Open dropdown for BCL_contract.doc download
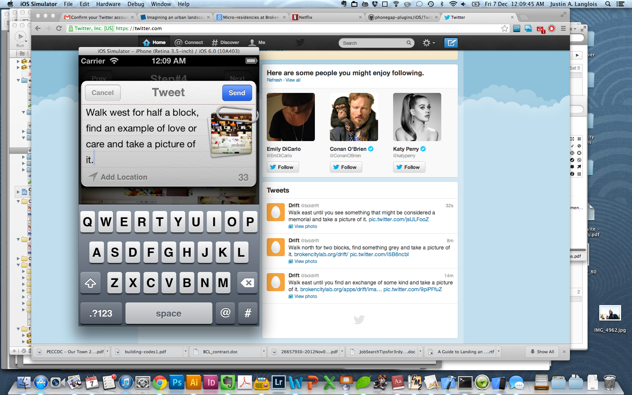This screenshot has height=395, width=632. coord(264,352)
